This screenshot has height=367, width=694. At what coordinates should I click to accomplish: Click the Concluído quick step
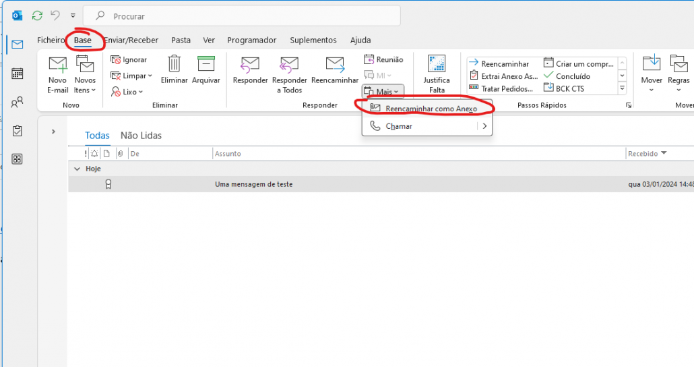tap(573, 76)
